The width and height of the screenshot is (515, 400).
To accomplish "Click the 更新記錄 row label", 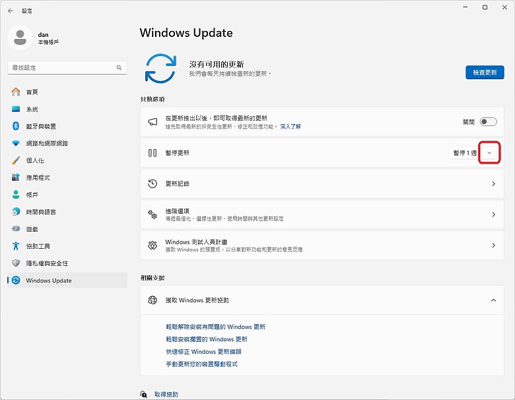I will 178,183.
